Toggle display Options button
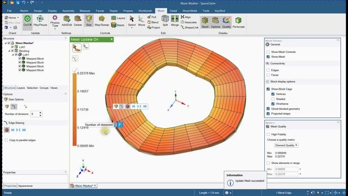Viewport: 348px width, 196px height. [x=215, y=22]
